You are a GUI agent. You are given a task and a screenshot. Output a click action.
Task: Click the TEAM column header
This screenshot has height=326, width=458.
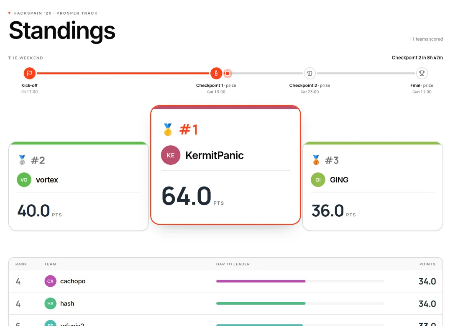coord(50,264)
